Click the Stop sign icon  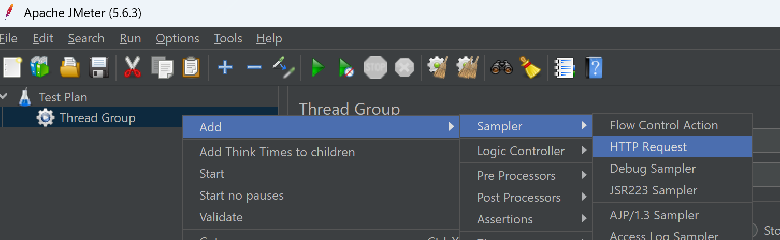point(375,68)
